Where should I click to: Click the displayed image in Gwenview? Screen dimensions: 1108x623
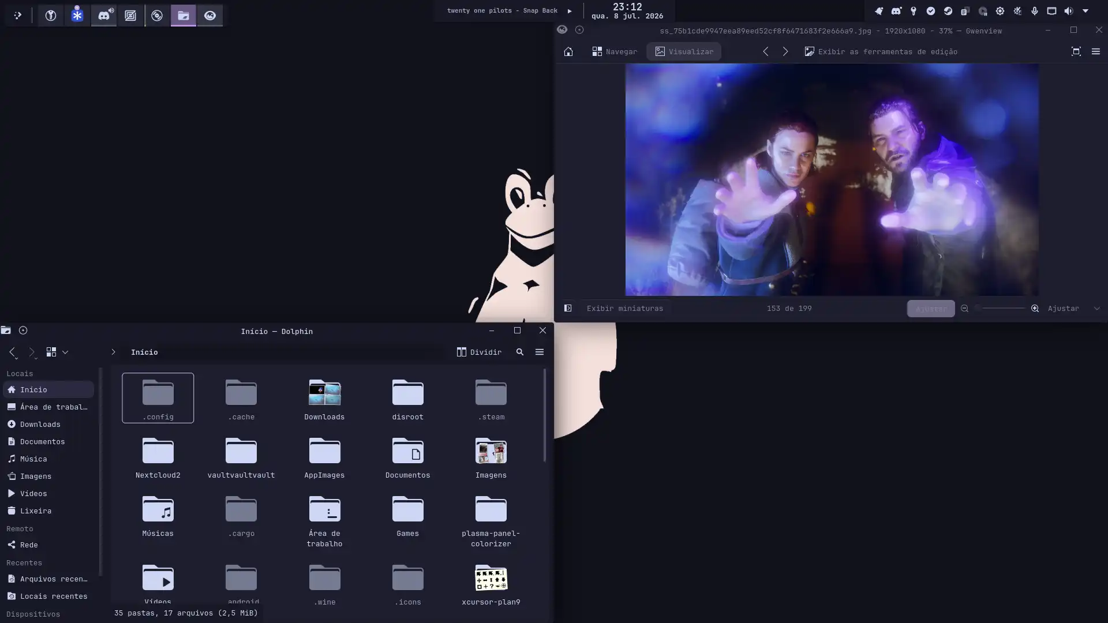point(832,179)
